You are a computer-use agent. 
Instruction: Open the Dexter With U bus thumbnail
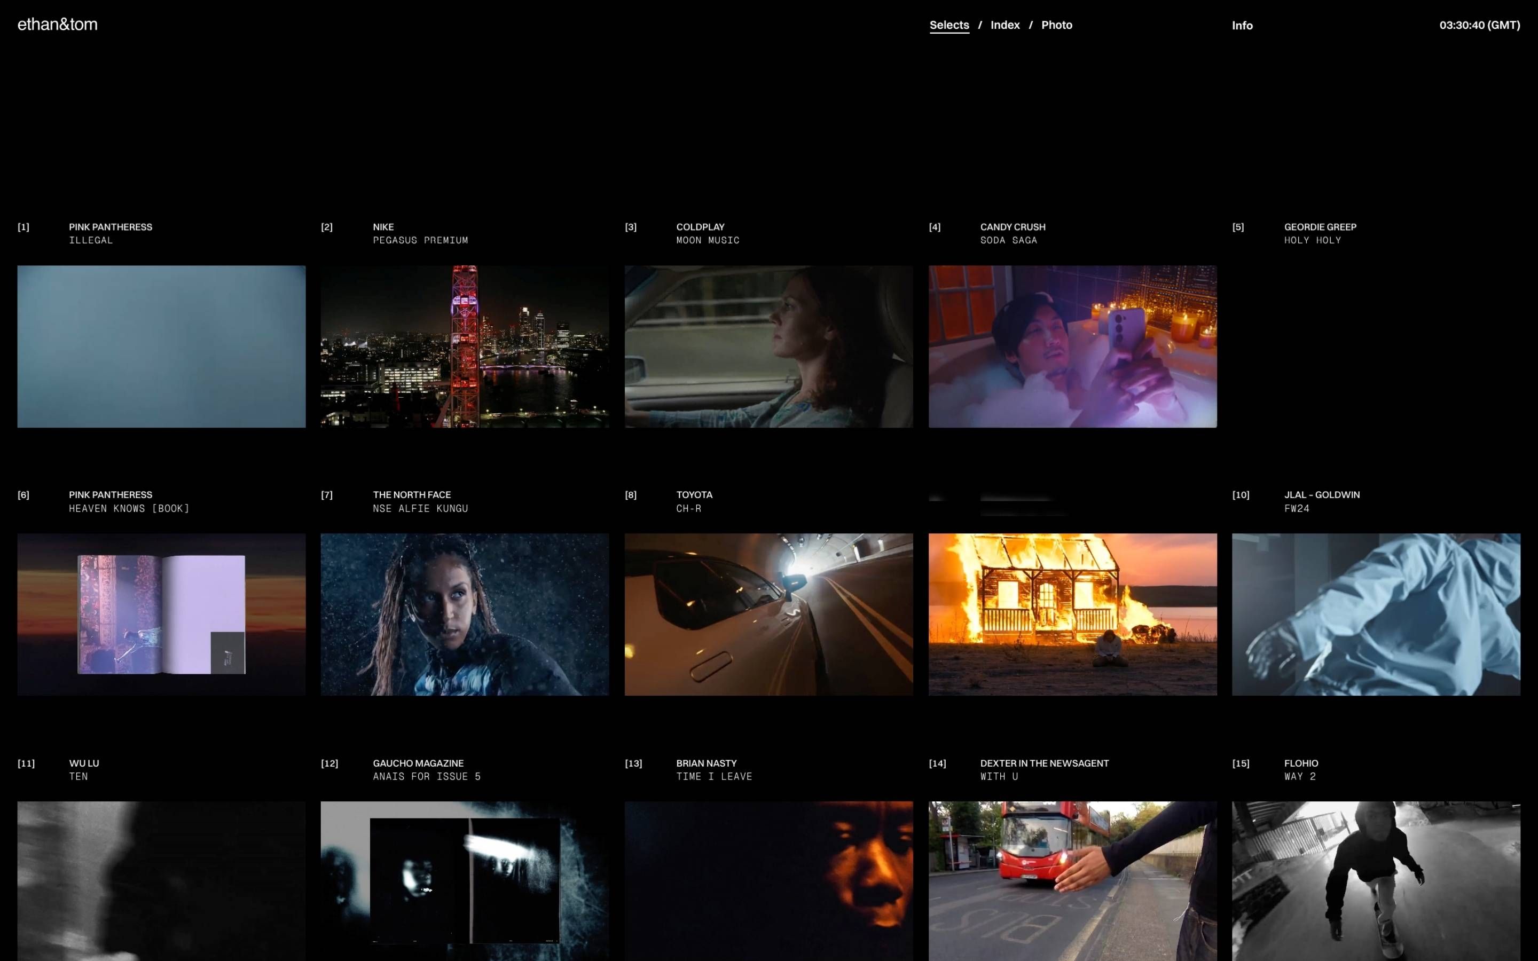pos(1072,880)
